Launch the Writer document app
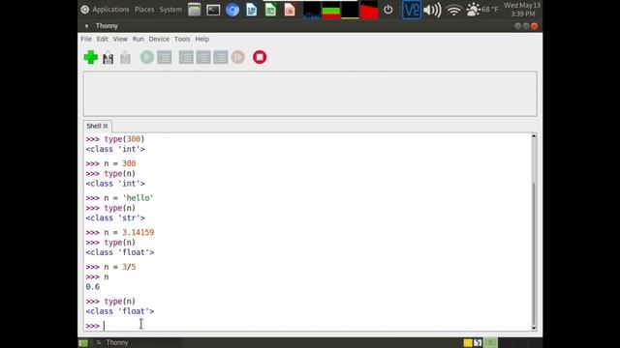Viewport: 620px width, 348px height. pyautogui.click(x=252, y=10)
